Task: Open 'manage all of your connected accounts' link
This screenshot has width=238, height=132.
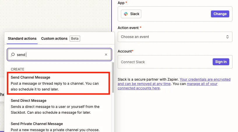Action: coord(168,86)
